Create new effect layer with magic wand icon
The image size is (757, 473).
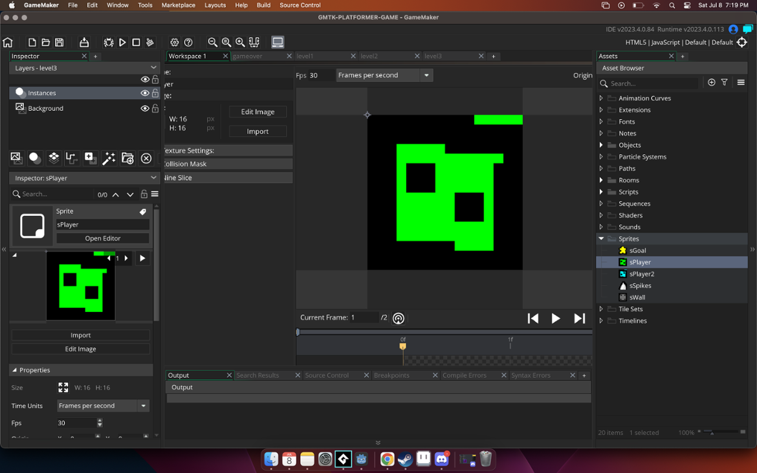tap(109, 159)
